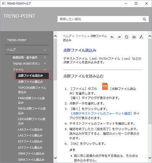Click the content pane scrollbar thumb
152x163 pixels.
[x=150, y=81]
